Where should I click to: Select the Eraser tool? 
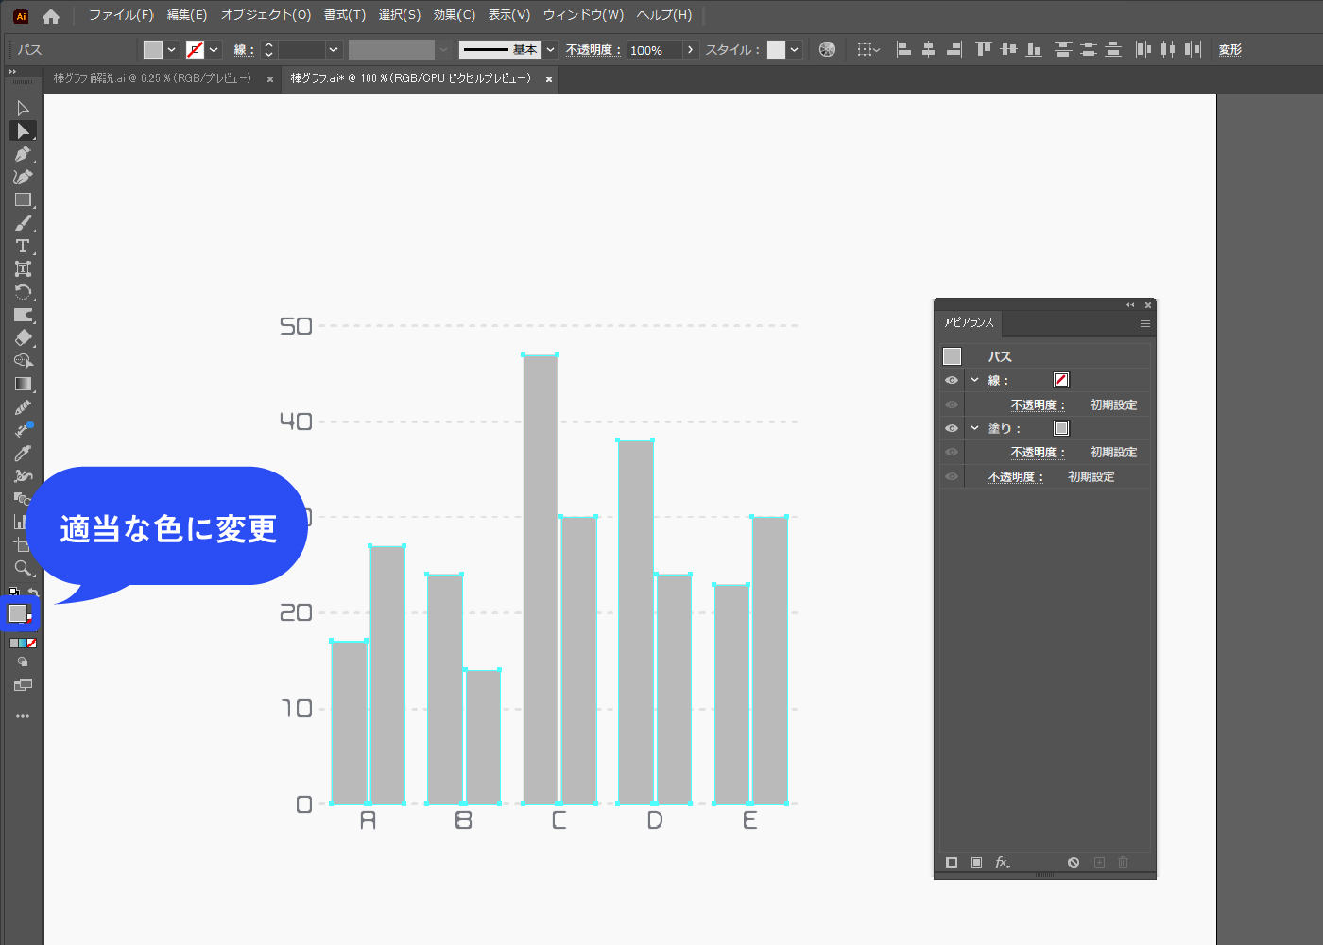pyautogui.click(x=23, y=337)
